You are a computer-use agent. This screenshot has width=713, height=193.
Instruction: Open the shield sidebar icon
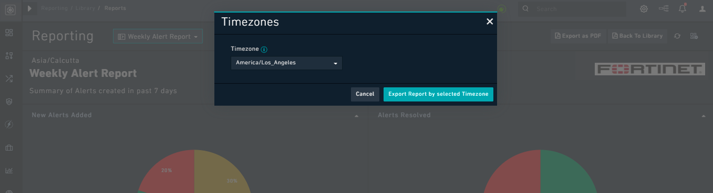coord(9,101)
